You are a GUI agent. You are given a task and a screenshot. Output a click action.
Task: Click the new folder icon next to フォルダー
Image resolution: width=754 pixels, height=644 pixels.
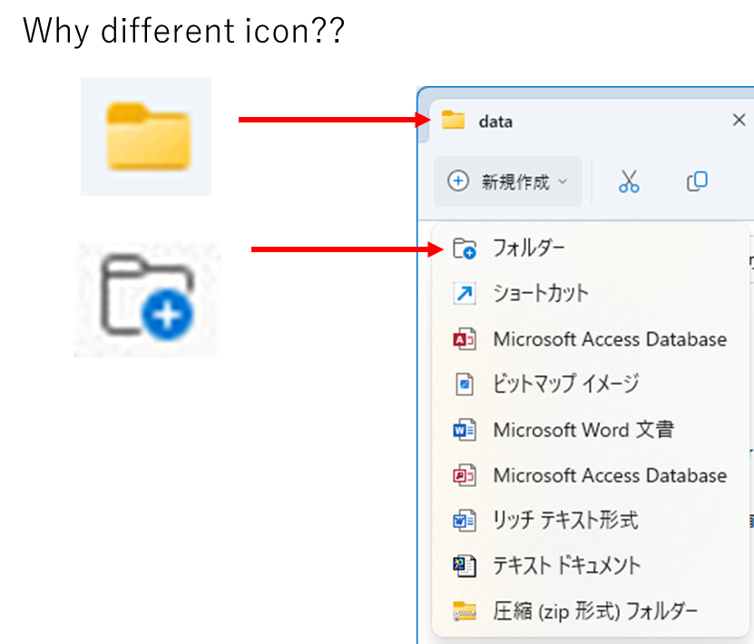pos(464,248)
